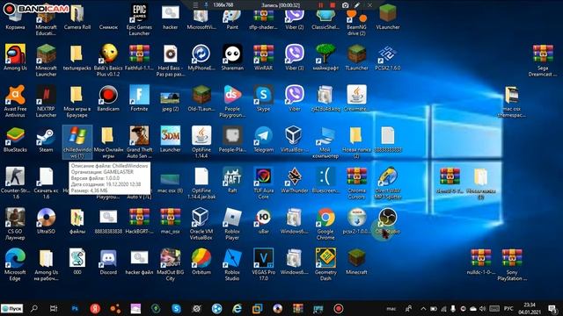Select the texturepacks folder

[x=77, y=57]
